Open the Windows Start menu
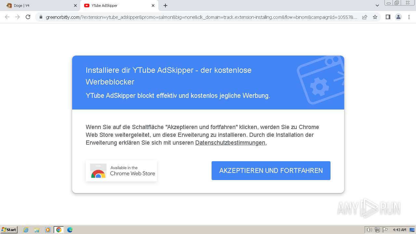This screenshot has height=234, width=416. pos(9,230)
